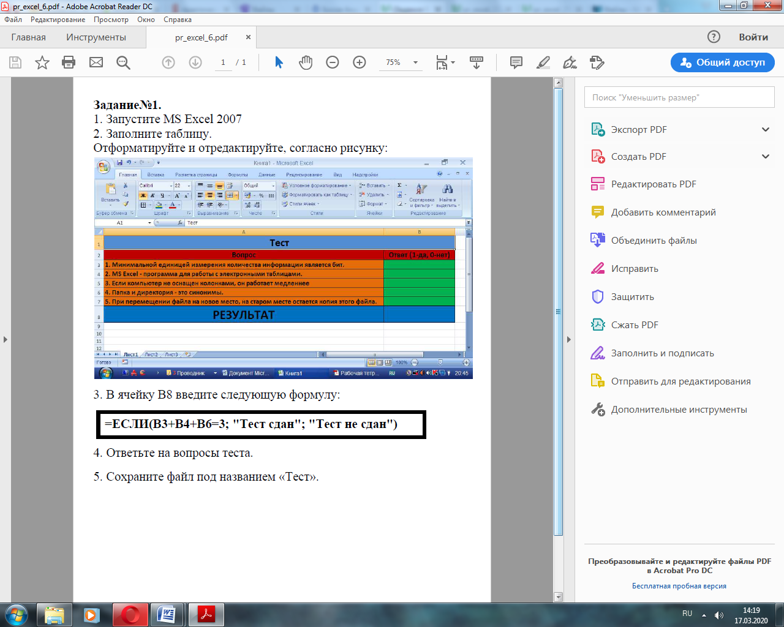This screenshot has height=627, width=784.
Task: Send file by email envelope icon
Action: click(x=96, y=62)
